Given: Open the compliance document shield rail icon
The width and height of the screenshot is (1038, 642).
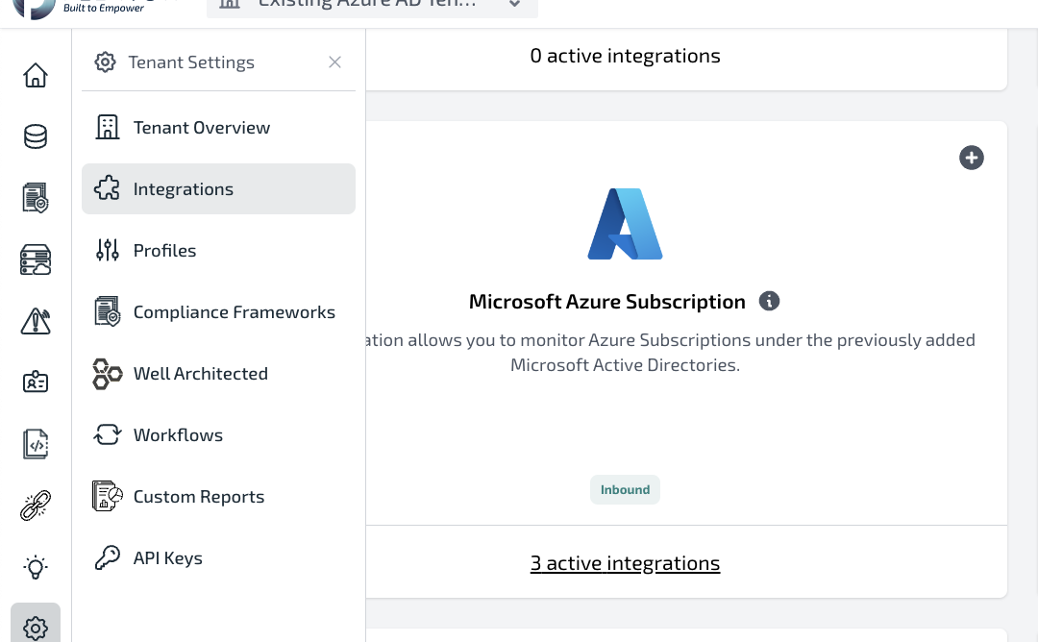Looking at the screenshot, I should [36, 198].
